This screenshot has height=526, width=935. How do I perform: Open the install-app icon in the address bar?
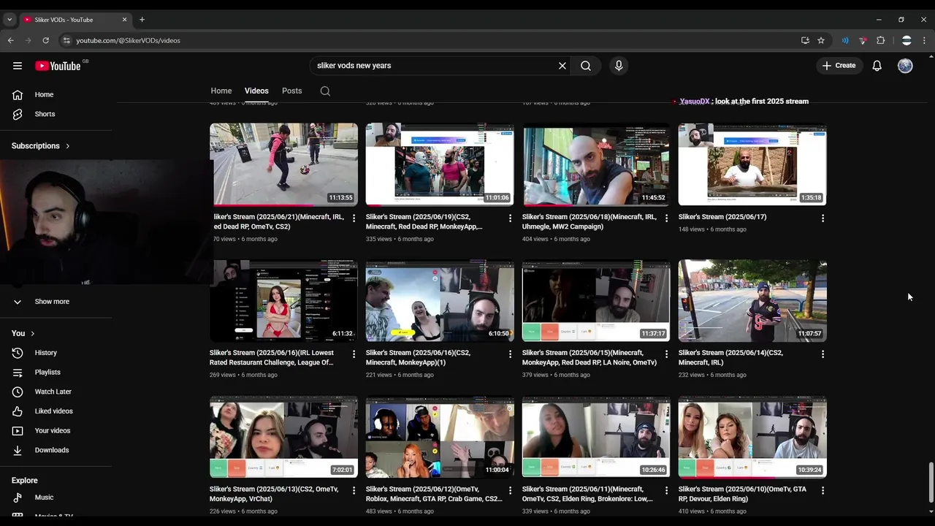[x=805, y=40]
